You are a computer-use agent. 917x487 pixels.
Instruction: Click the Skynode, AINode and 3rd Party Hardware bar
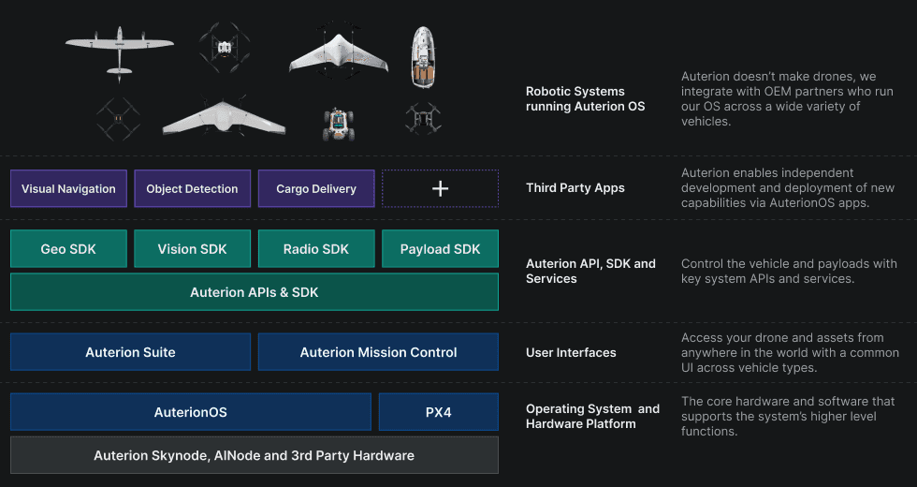[255, 455]
